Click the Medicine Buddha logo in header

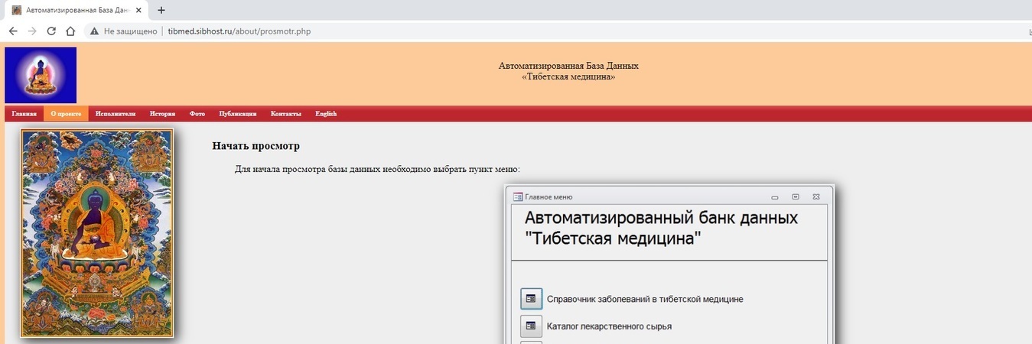point(41,75)
